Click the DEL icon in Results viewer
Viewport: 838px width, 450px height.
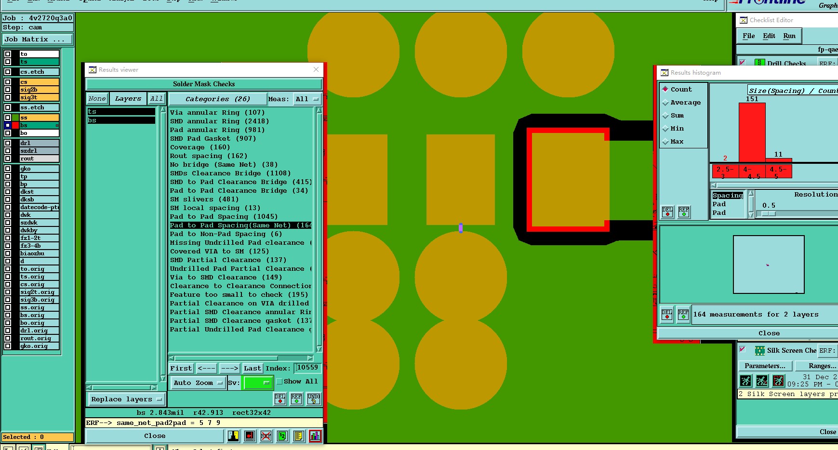pos(280,399)
